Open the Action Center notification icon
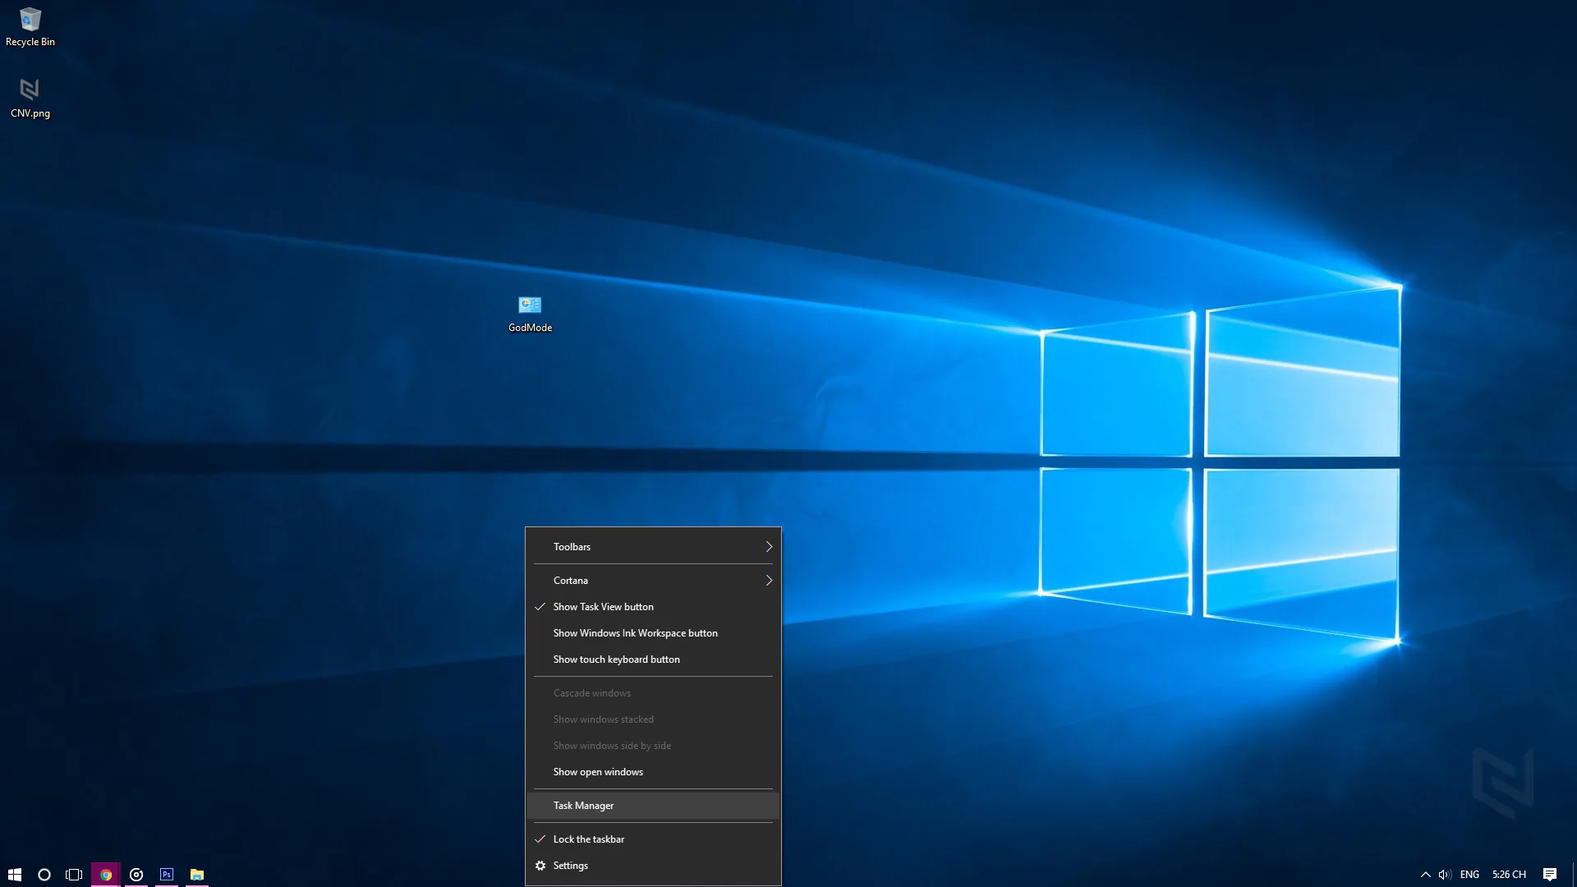This screenshot has height=887, width=1577. point(1550,875)
